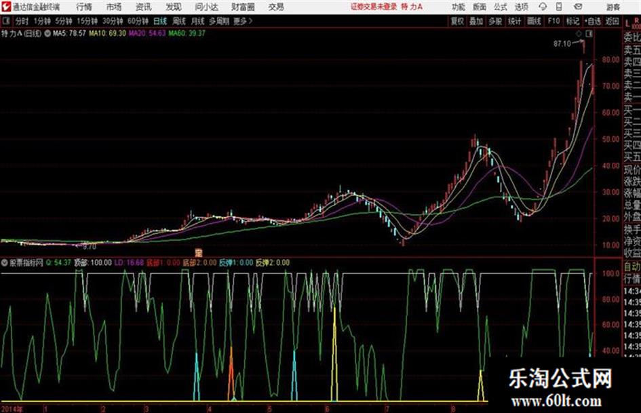Screen dimensions: 641x413
Task: Open the 市场 menu
Action: click(x=114, y=7)
